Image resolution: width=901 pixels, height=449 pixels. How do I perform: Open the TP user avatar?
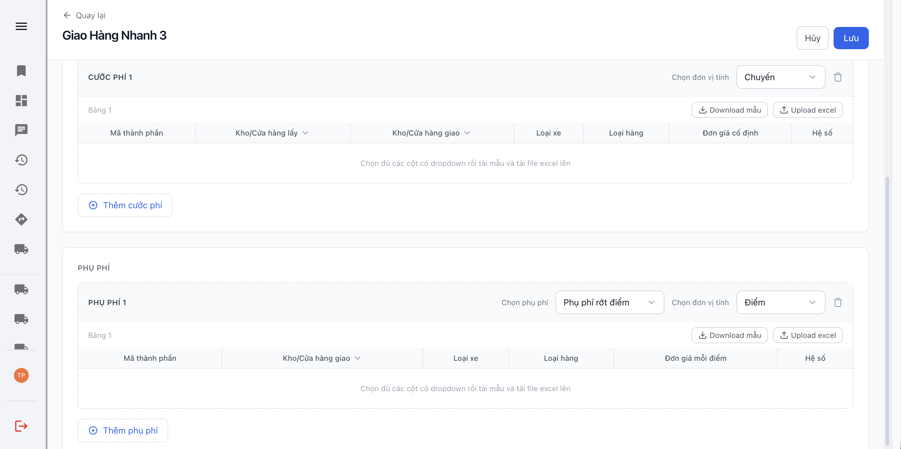(x=21, y=376)
